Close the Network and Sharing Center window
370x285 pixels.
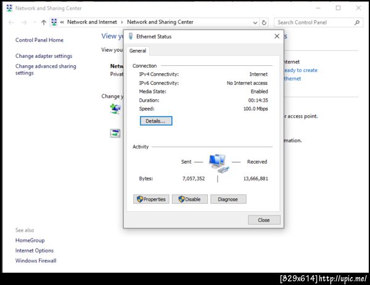coord(358,8)
